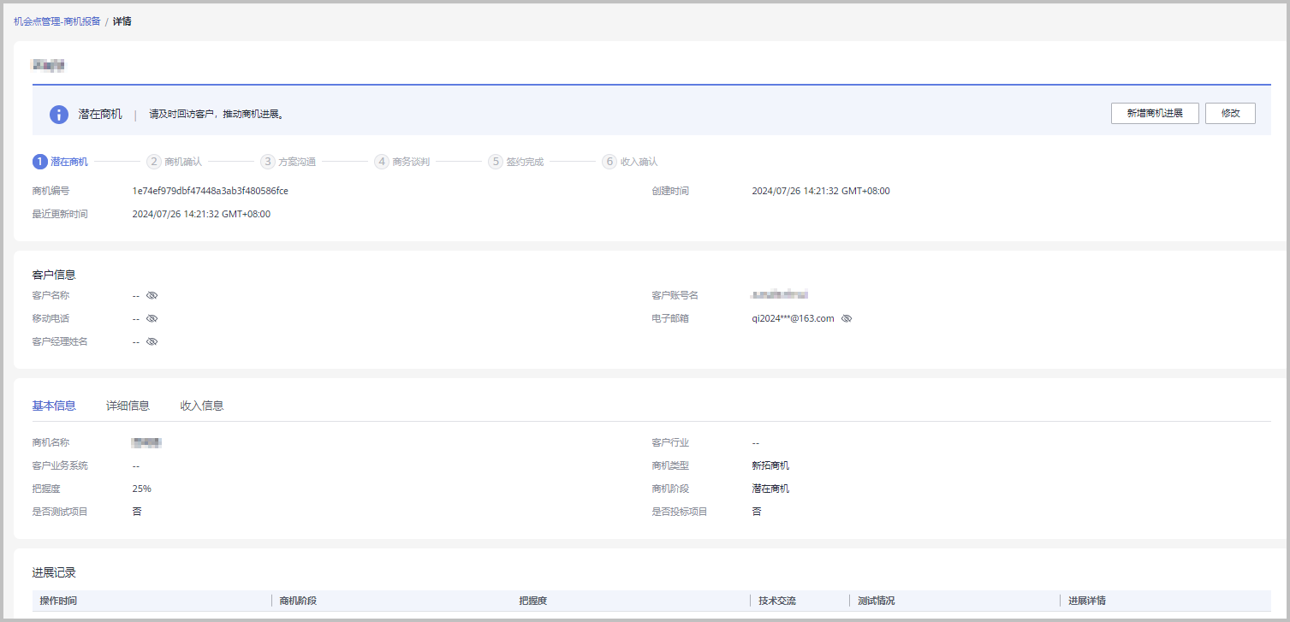Screen dimensions: 1290x622
Task: Click step 1 潜在商机 circle icon
Action: tap(39, 162)
